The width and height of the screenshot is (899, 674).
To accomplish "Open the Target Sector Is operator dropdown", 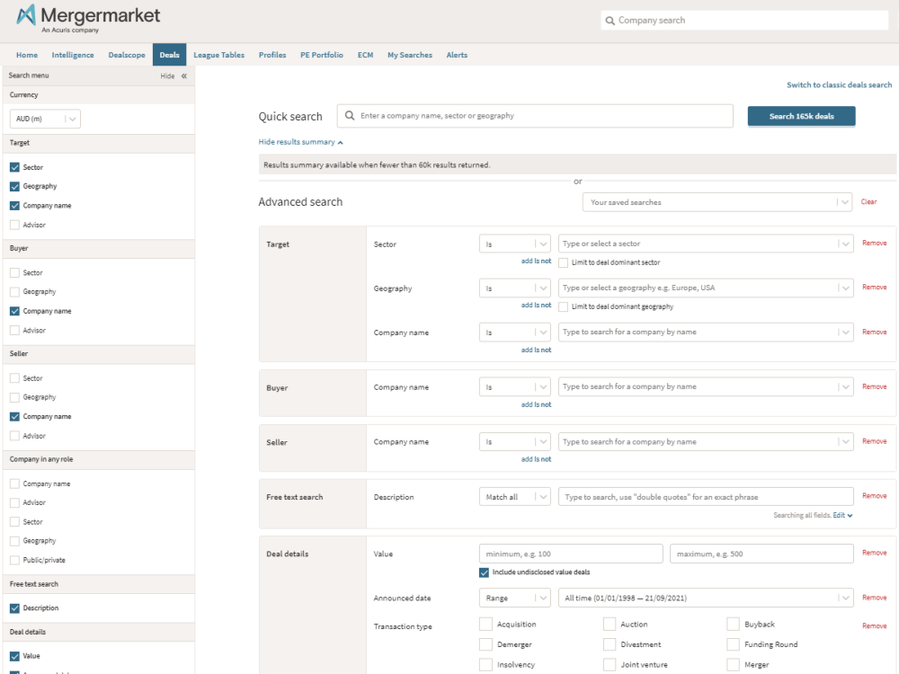I will click(515, 244).
